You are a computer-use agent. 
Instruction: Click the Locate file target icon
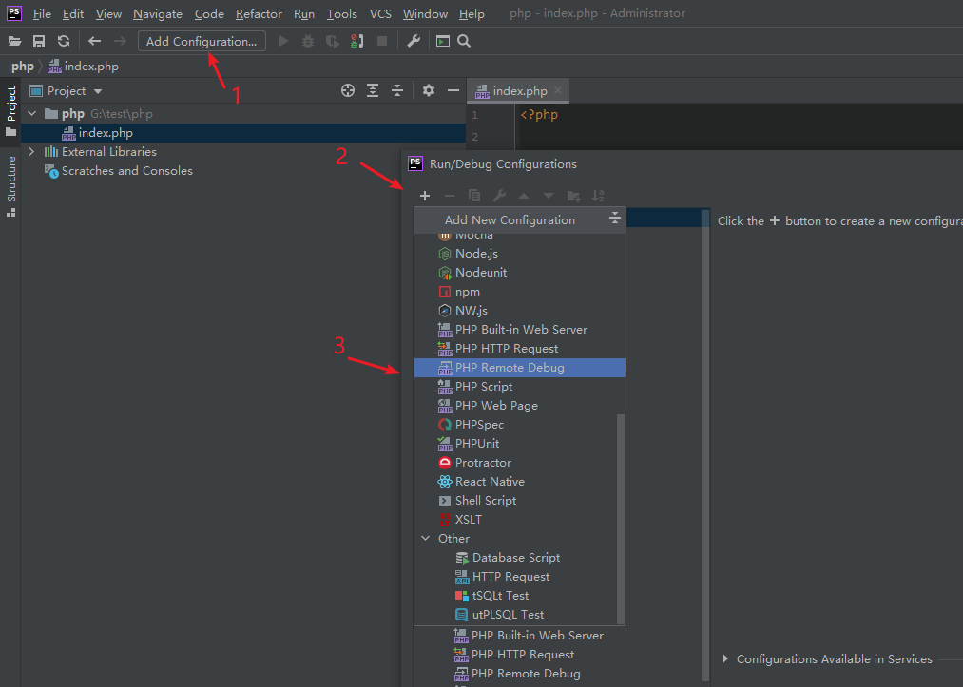coord(348,90)
